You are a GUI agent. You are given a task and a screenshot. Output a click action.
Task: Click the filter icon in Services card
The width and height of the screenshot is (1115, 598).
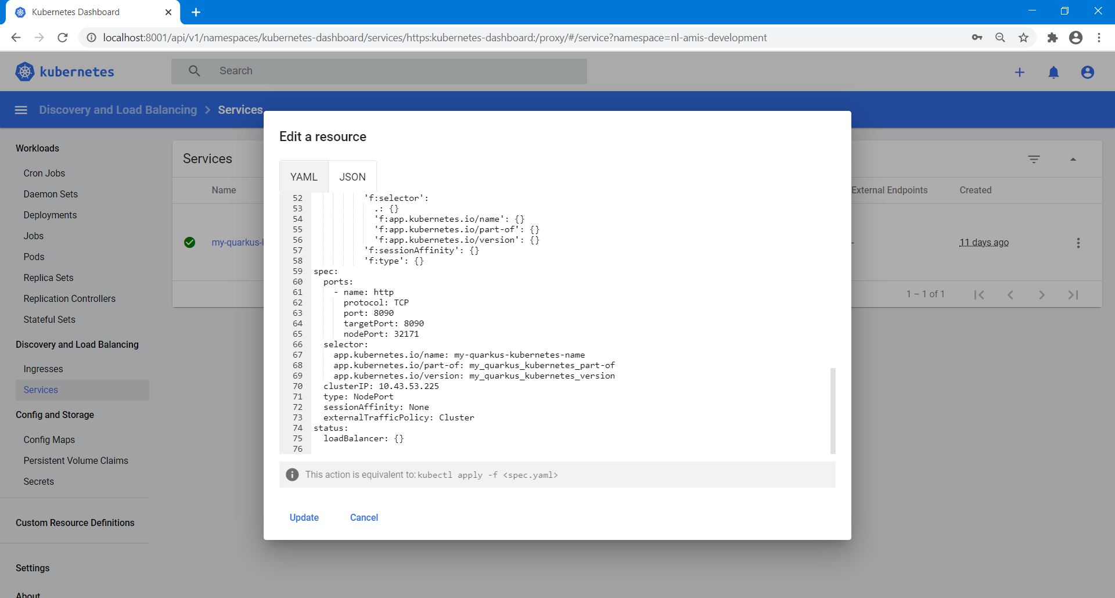(x=1034, y=159)
